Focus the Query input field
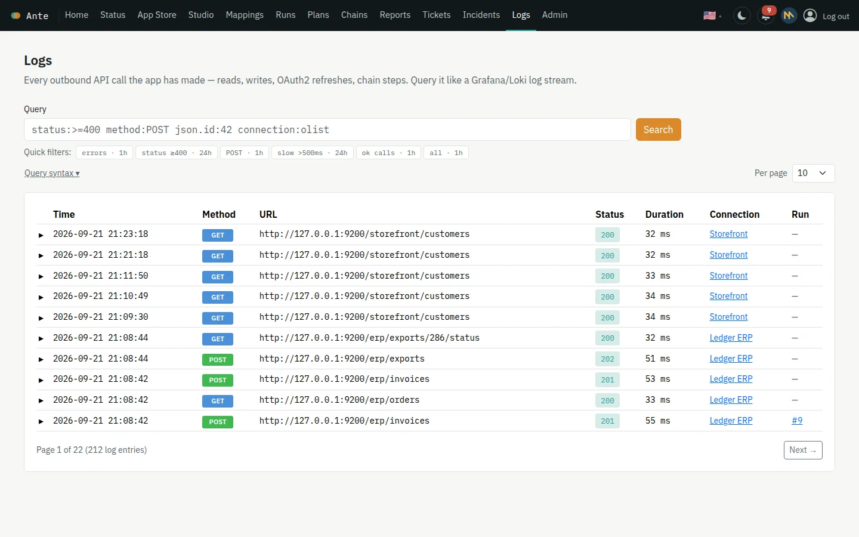The image size is (859, 537). point(327,129)
